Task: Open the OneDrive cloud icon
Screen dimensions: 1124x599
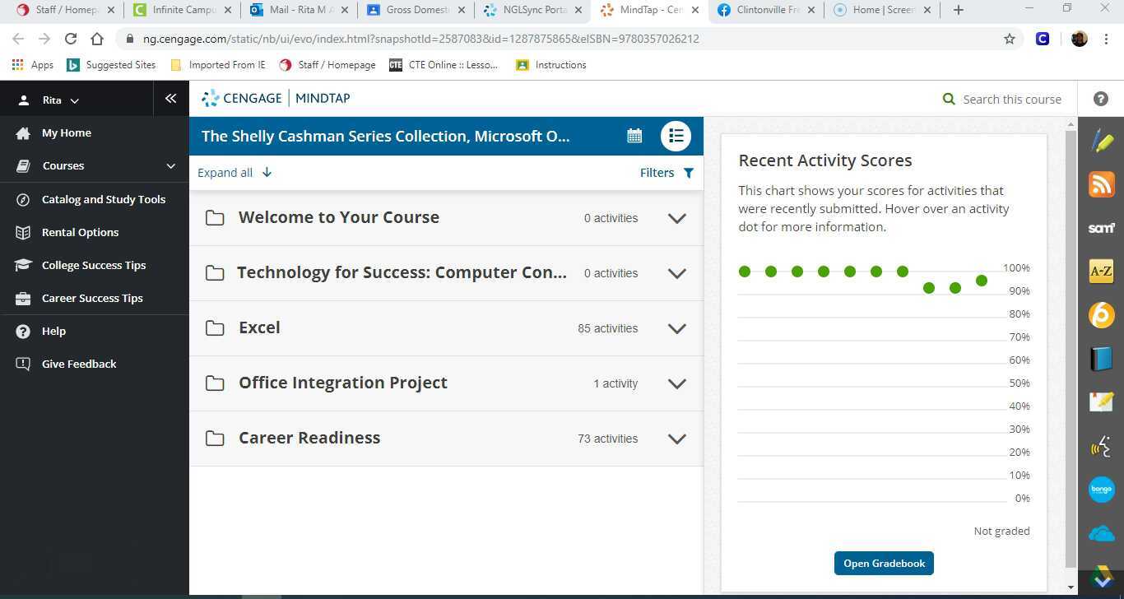Action: tap(1101, 534)
